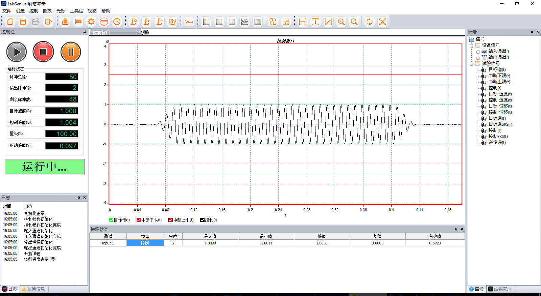
Task: Collapse the 试验信号 tree node
Action: [x=471, y=64]
